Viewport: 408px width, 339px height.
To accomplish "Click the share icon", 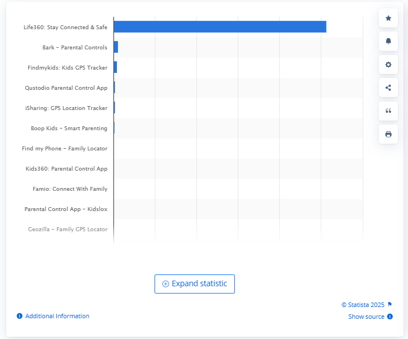I will [x=388, y=88].
